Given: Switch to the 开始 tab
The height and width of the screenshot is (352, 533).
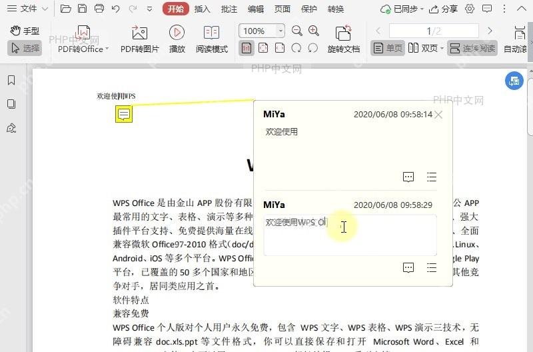Looking at the screenshot, I should click(175, 9).
